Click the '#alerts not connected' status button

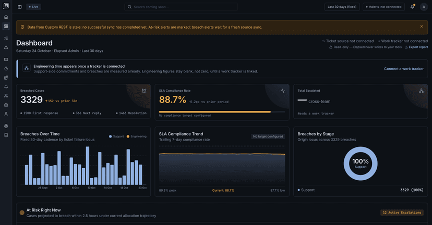383,7
